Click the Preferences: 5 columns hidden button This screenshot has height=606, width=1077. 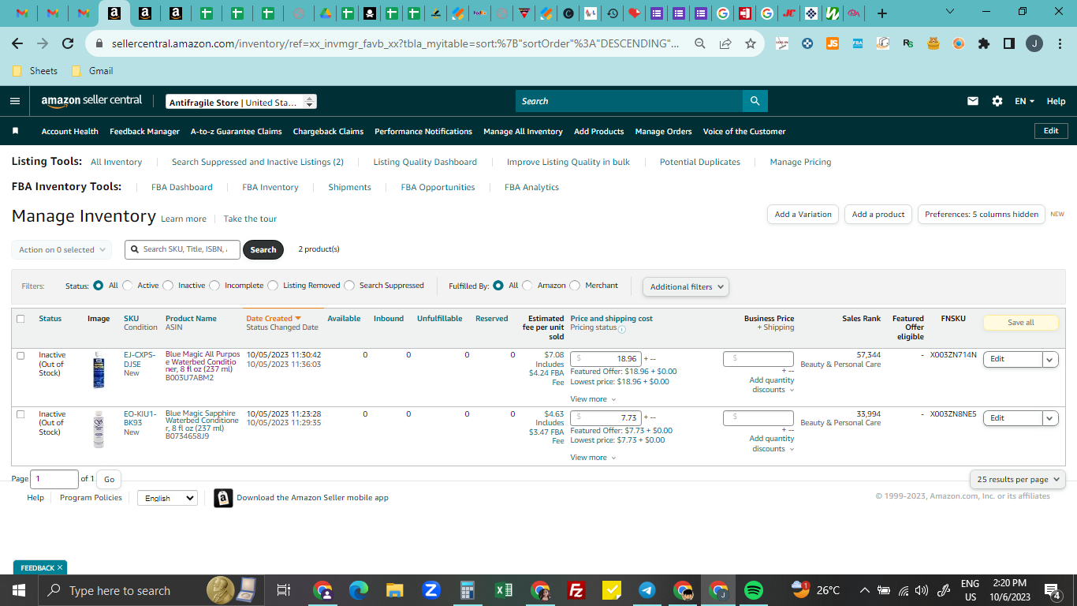coord(982,214)
